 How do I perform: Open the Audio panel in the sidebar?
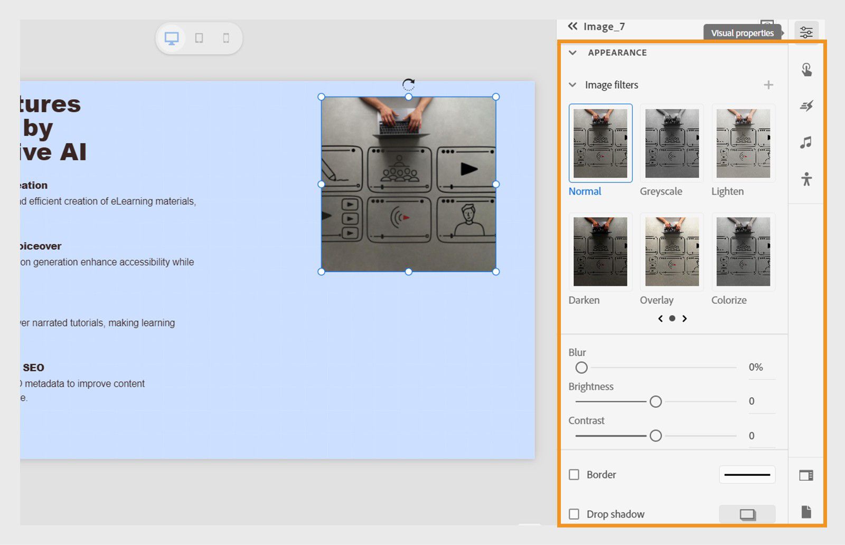[x=806, y=142]
